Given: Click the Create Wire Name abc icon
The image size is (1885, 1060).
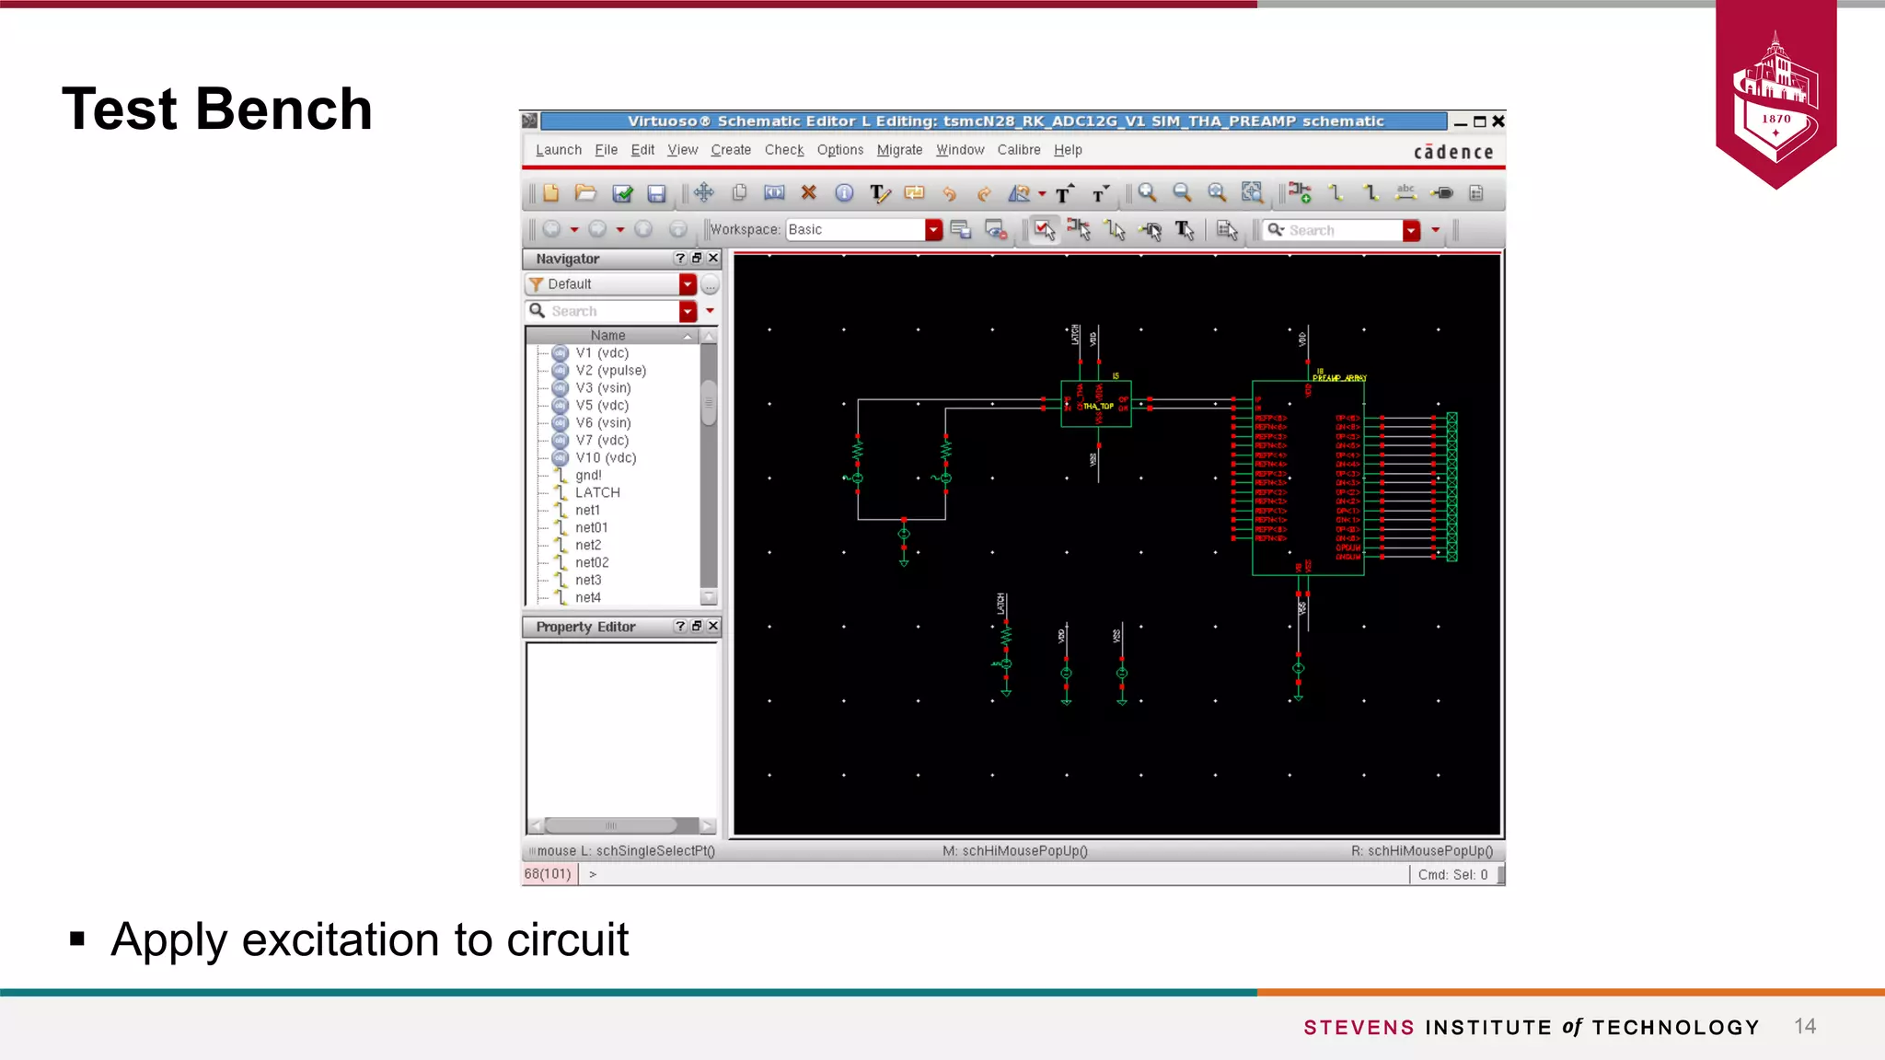Looking at the screenshot, I should point(1405,192).
